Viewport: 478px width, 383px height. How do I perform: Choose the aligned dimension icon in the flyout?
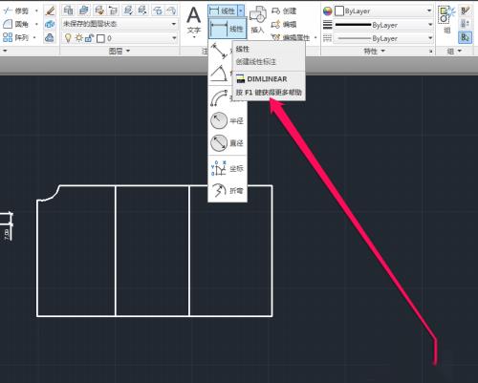click(219, 51)
